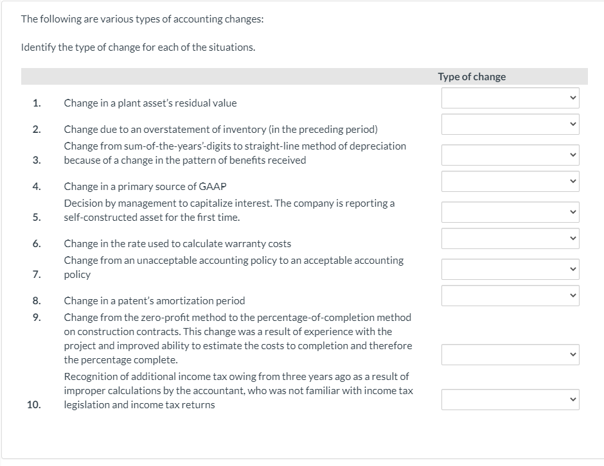Click chevron arrow of item 4 dropdown

573,181
